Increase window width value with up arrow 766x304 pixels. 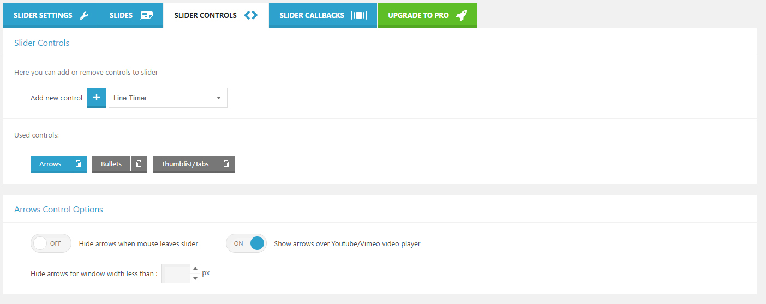tap(195, 269)
